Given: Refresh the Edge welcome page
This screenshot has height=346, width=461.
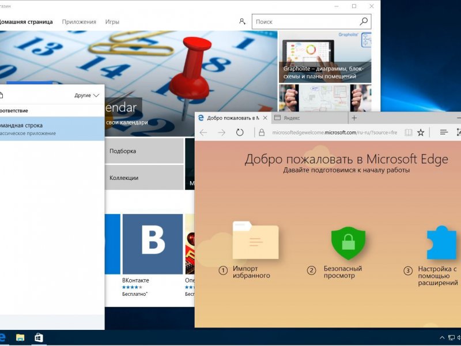Looking at the screenshot, I should (x=240, y=133).
